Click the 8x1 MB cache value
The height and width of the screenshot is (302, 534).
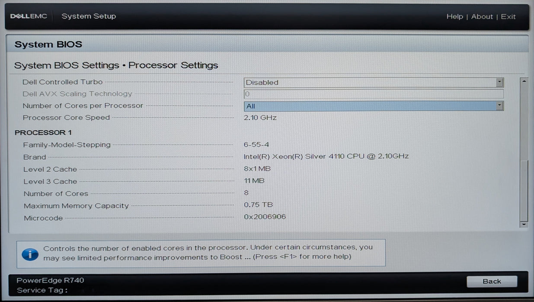click(x=257, y=169)
